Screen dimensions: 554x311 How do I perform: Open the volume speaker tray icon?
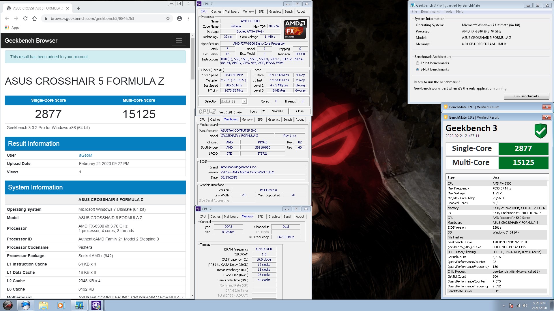click(x=525, y=306)
